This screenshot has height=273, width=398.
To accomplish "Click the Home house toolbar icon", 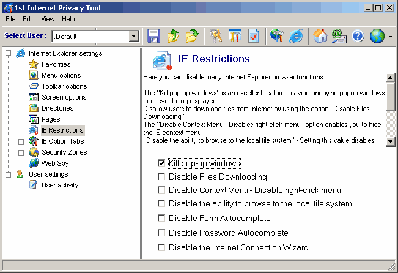I will (x=320, y=36).
